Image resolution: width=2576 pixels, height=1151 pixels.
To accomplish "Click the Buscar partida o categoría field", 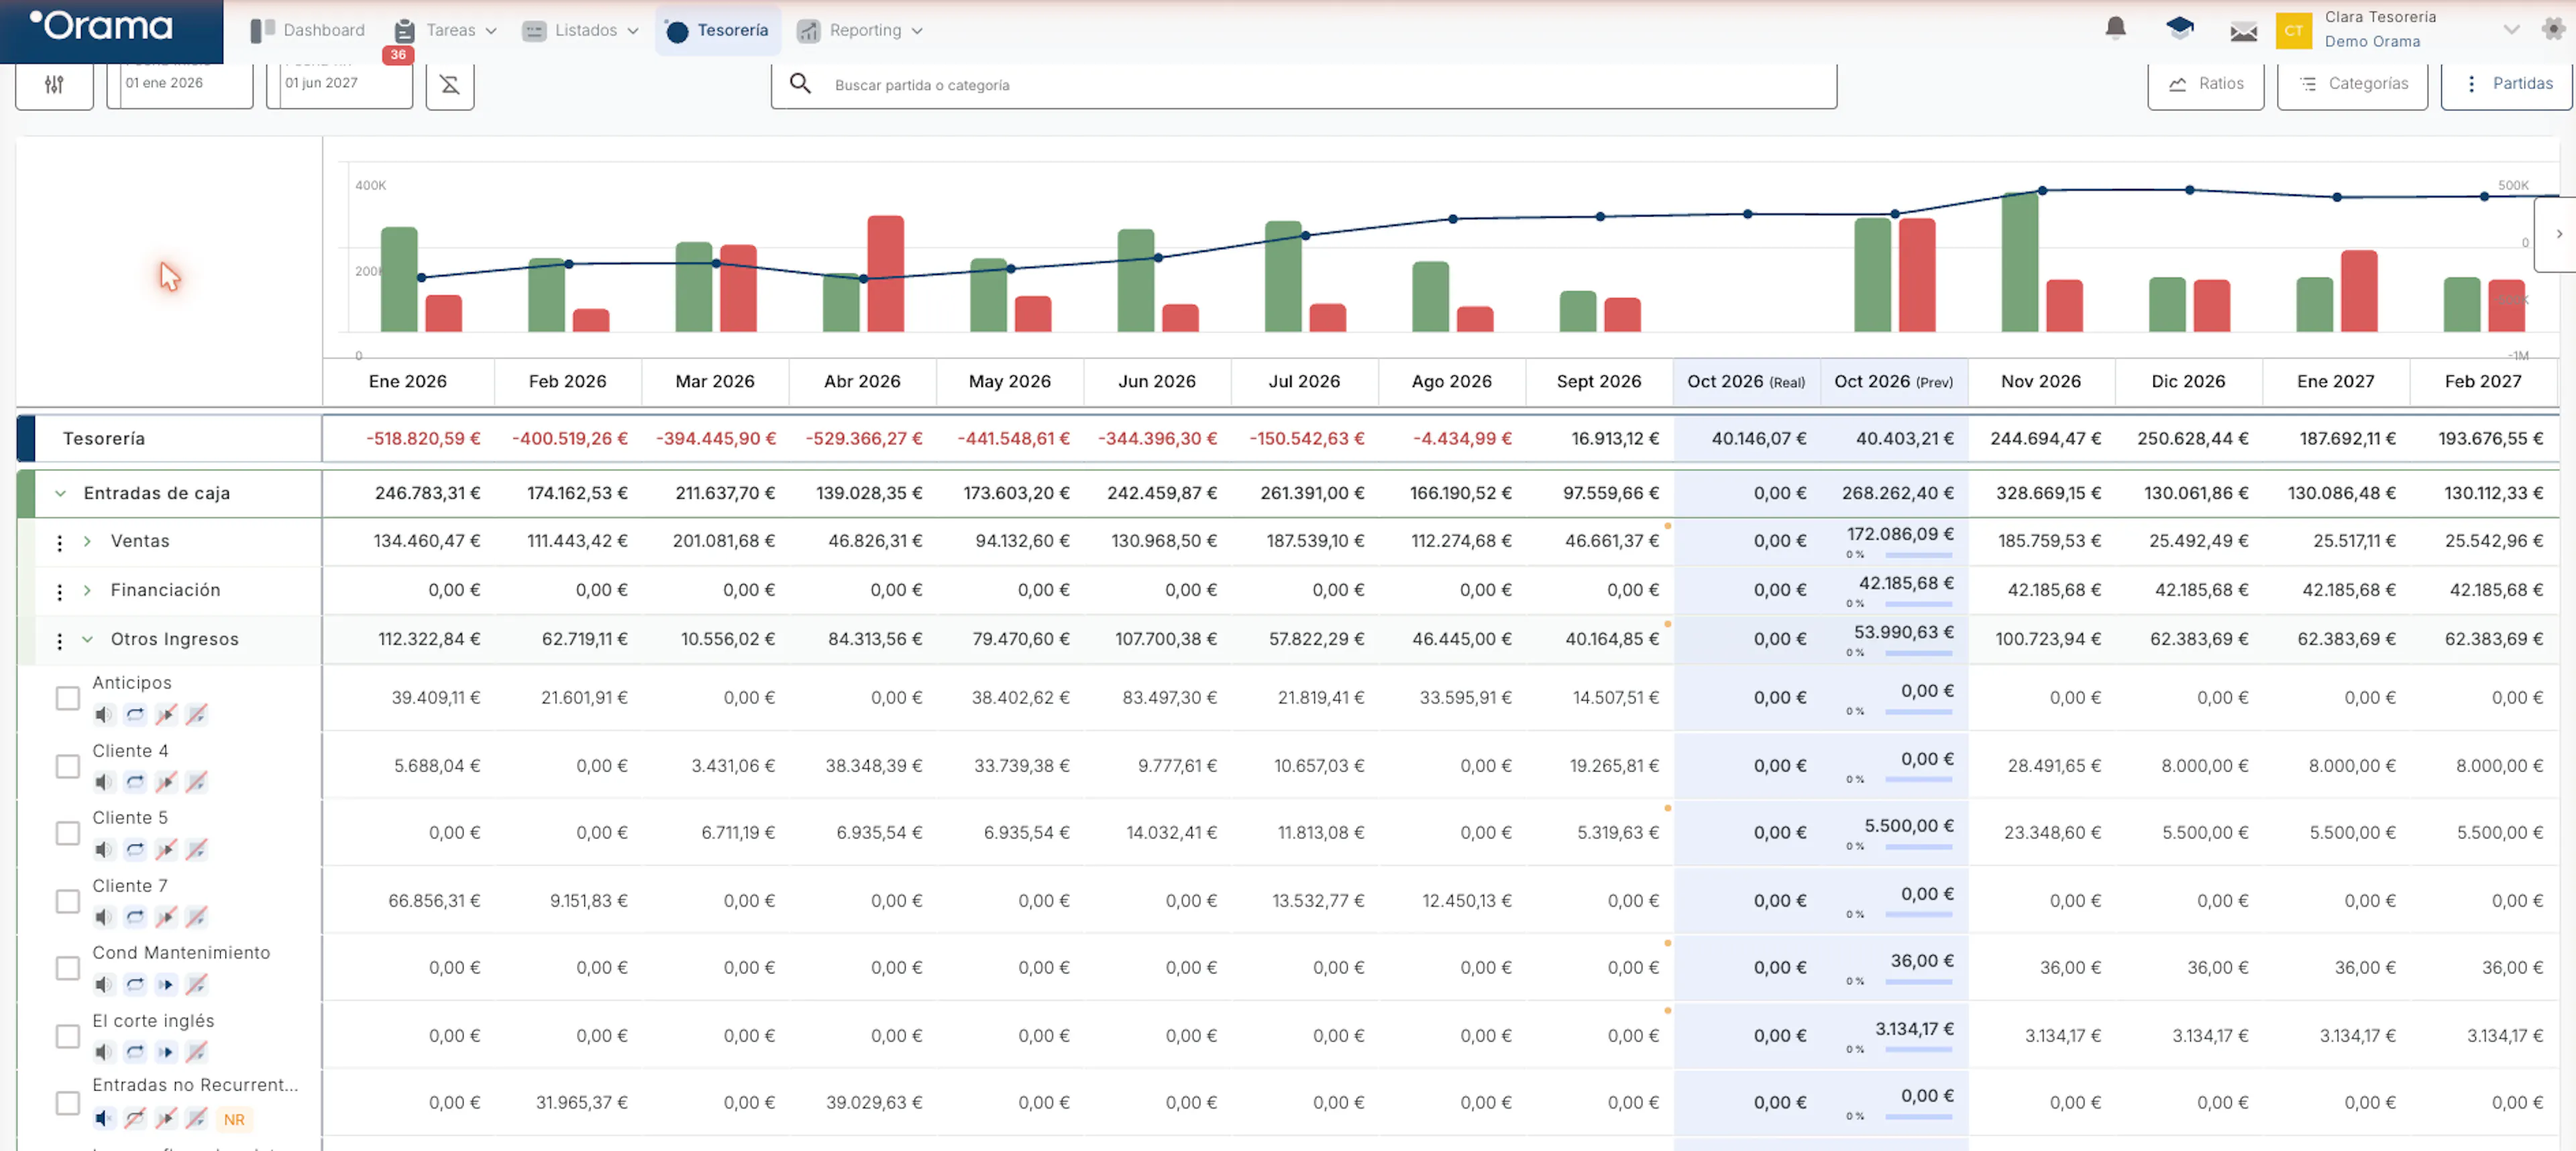I will [1303, 85].
